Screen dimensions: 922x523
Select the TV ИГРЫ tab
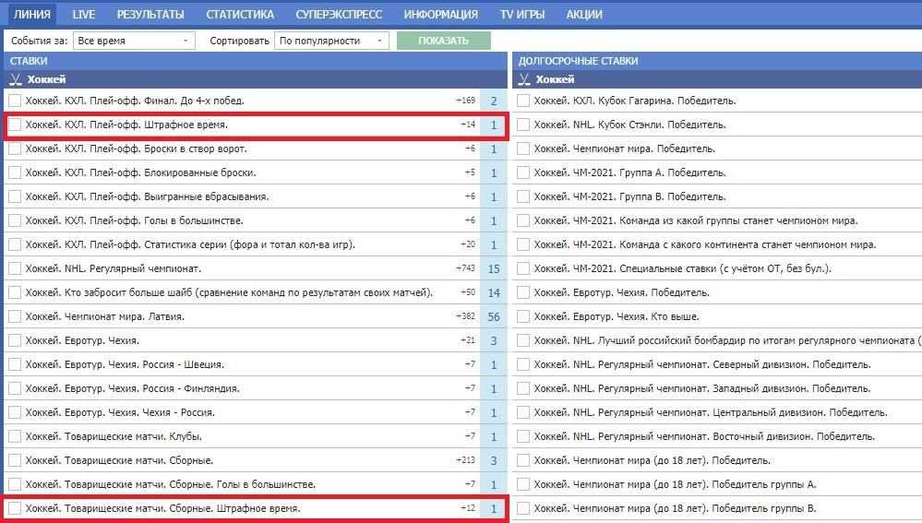coord(521,14)
